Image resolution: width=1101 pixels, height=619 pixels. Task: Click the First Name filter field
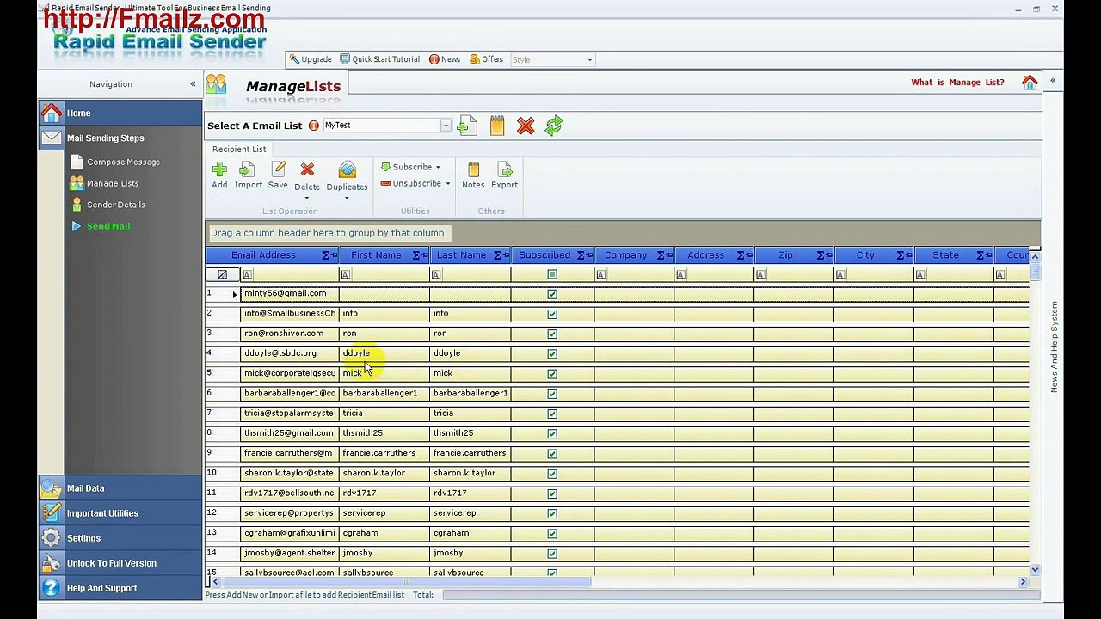coord(384,274)
